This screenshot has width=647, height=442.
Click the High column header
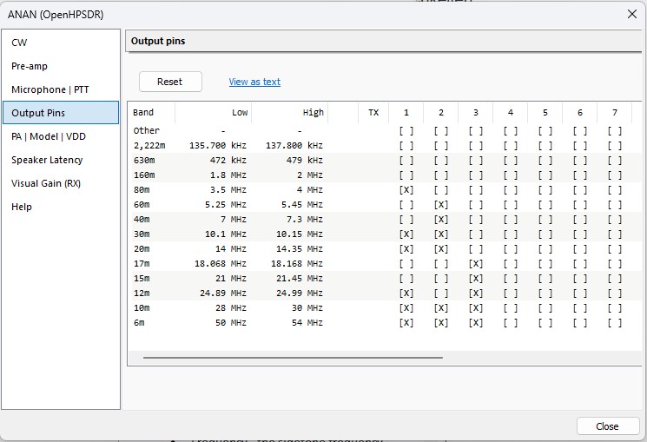point(290,113)
